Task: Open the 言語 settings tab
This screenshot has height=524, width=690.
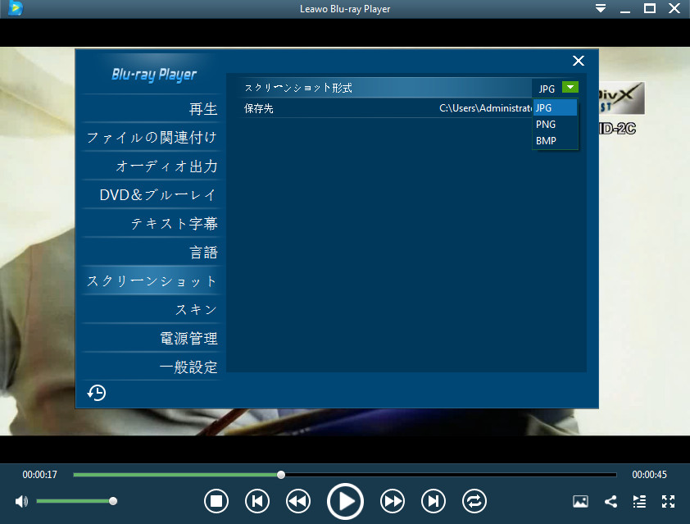Action: [x=152, y=253]
